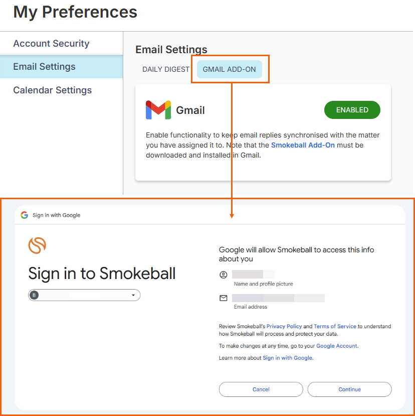The width and height of the screenshot is (415, 416).
Task: Select the Gmail Add-On tab
Action: (229, 69)
